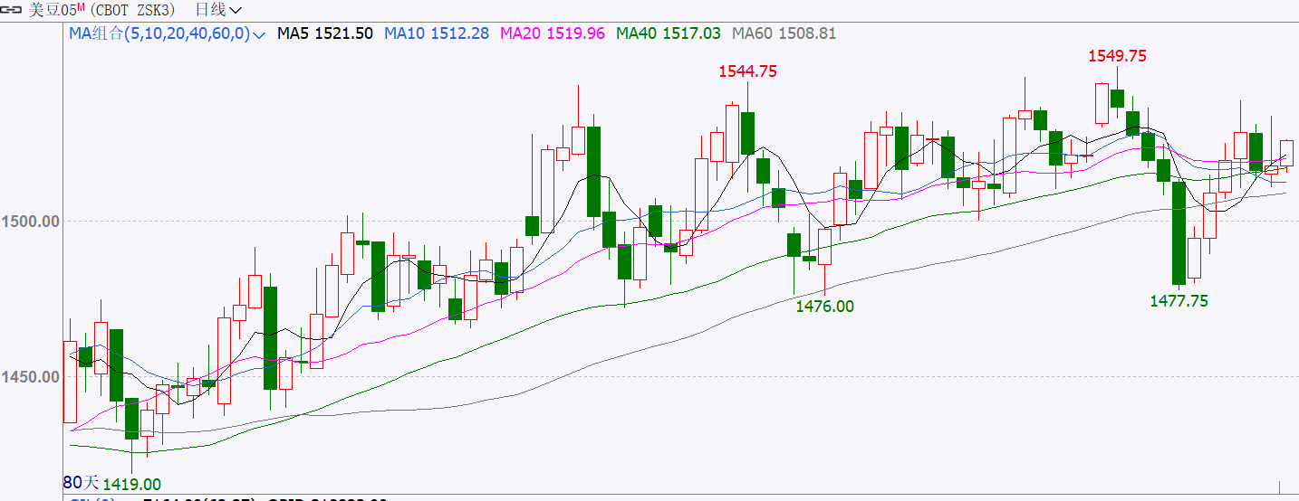1299x501 pixels.
Task: Click the MA40 1517.03 indicator label
Action: point(669,33)
